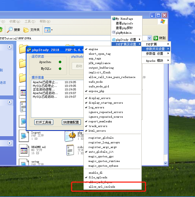Click the Folders icon in Explorer toolbar
195x197 pixels.
26,30
